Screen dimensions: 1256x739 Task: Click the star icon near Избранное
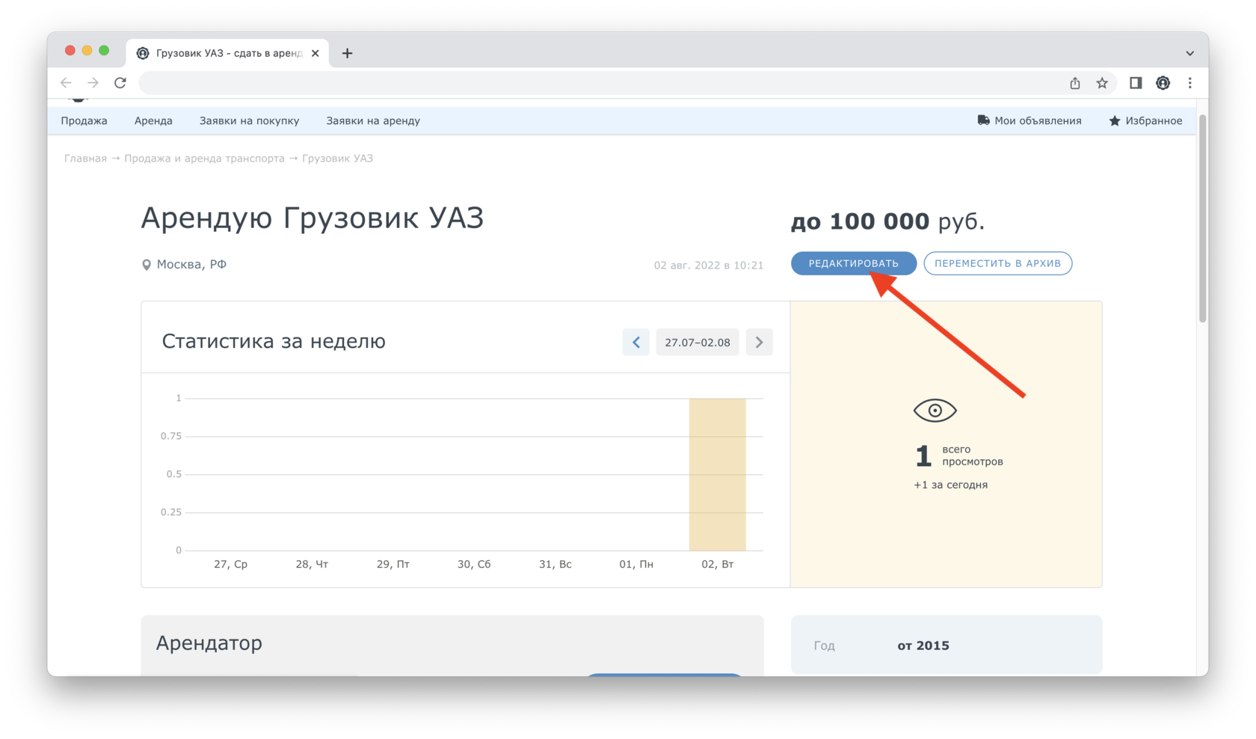pos(1114,120)
